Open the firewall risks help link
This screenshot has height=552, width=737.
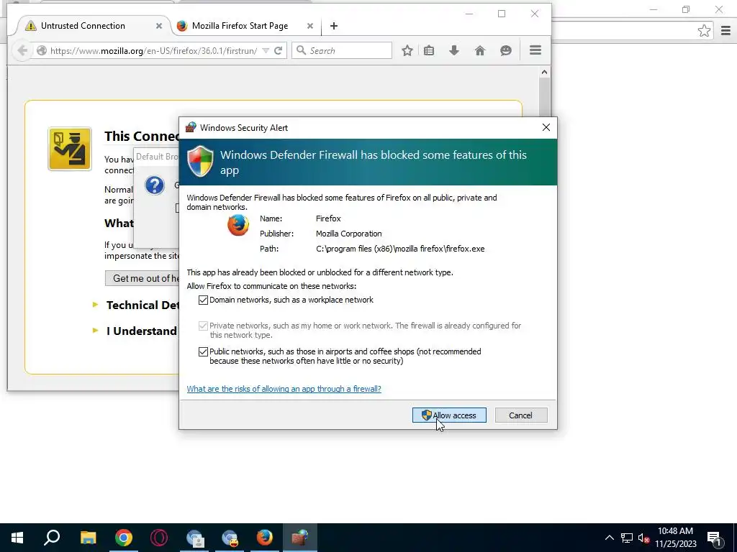pyautogui.click(x=284, y=389)
